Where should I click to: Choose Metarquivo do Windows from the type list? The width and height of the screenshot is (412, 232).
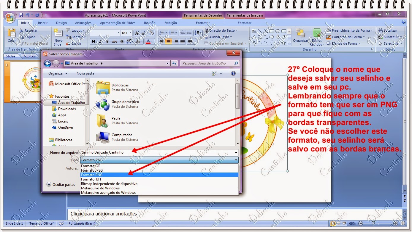pos(159,188)
